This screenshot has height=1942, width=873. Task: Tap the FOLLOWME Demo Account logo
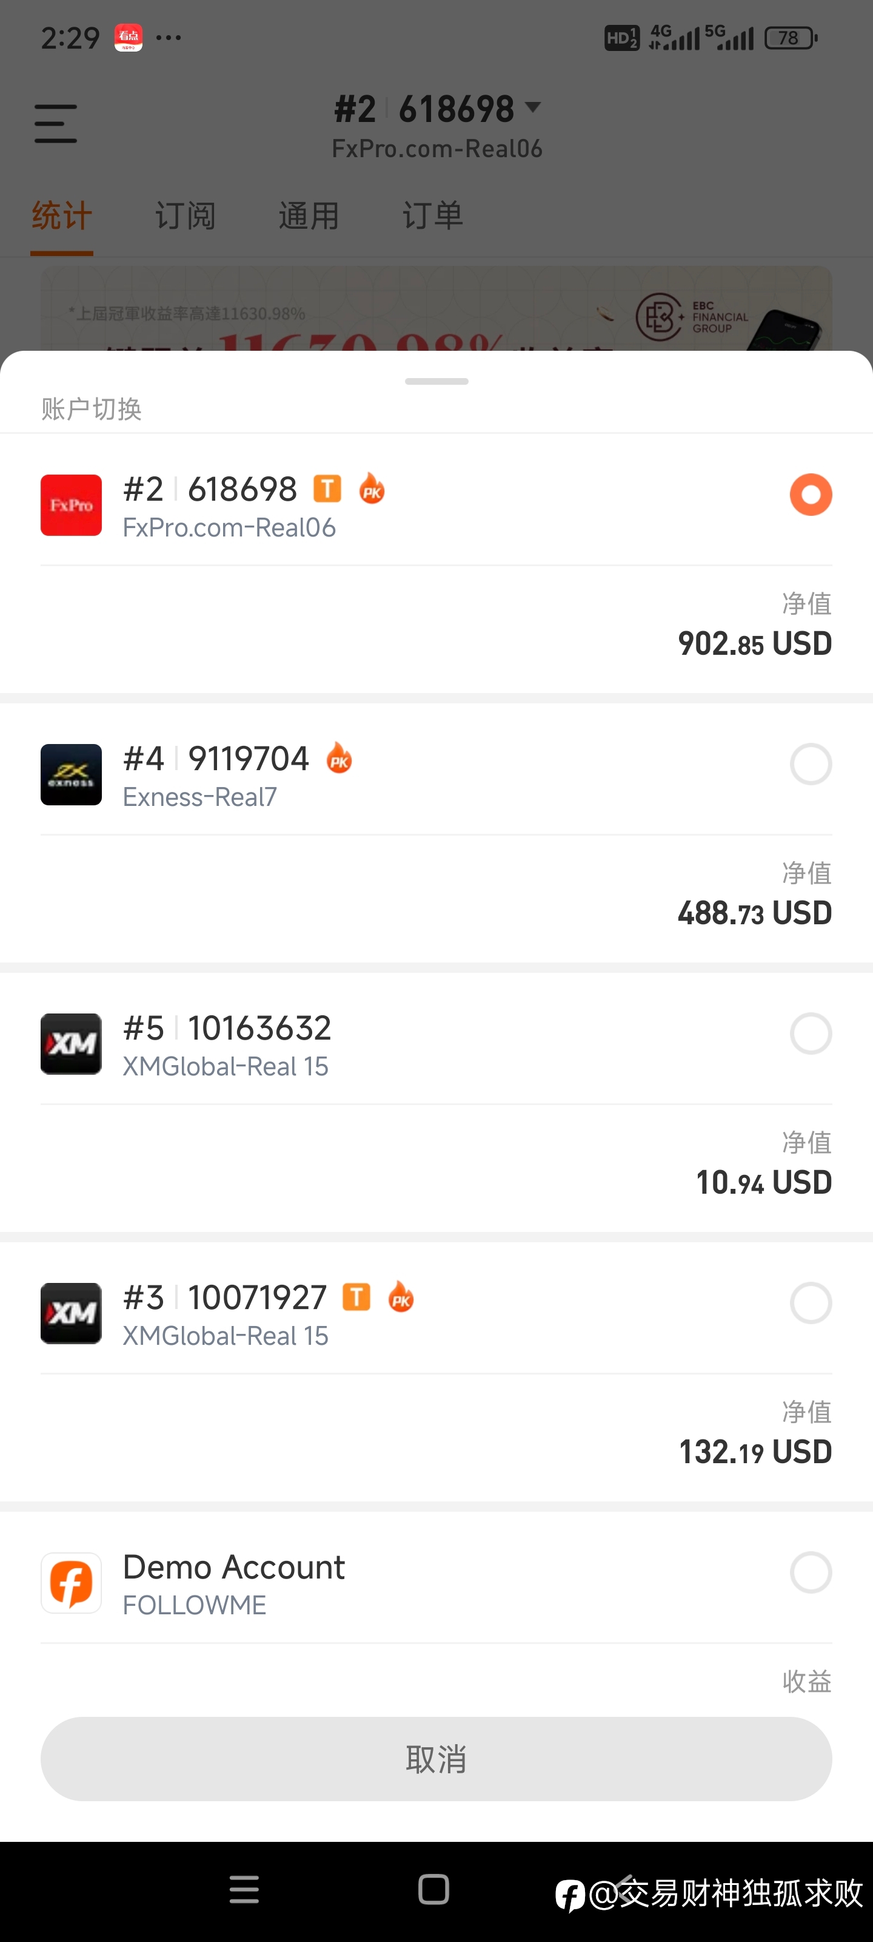(x=71, y=1582)
